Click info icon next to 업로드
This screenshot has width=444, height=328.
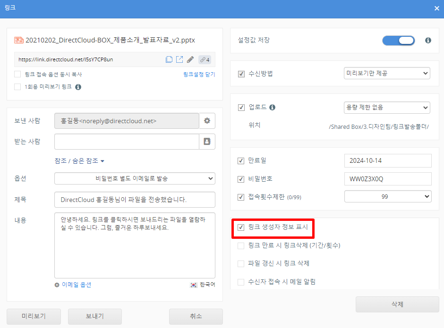point(272,108)
